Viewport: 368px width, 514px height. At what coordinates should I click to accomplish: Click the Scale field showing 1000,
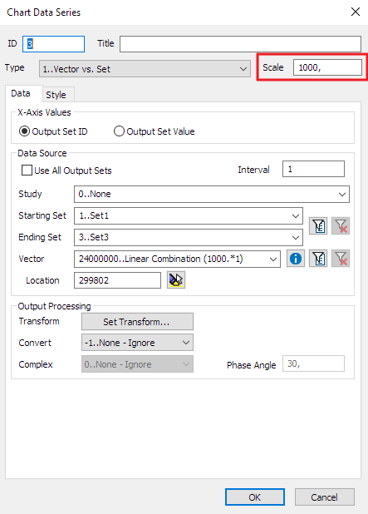pos(327,67)
